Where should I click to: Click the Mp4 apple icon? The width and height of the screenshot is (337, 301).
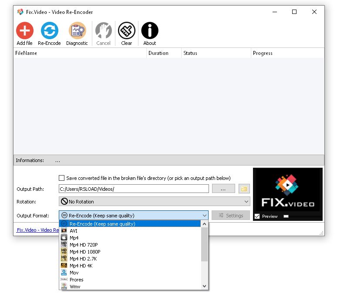point(64,237)
